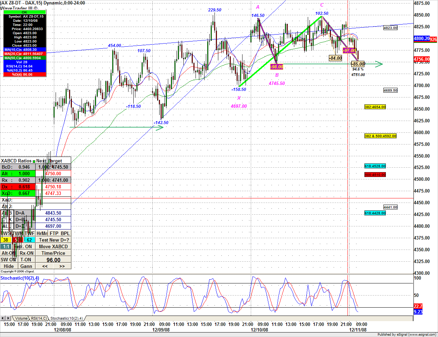The width and height of the screenshot is (438, 337).
Task: Click the 229.50 swing label
Action: pos(215,10)
